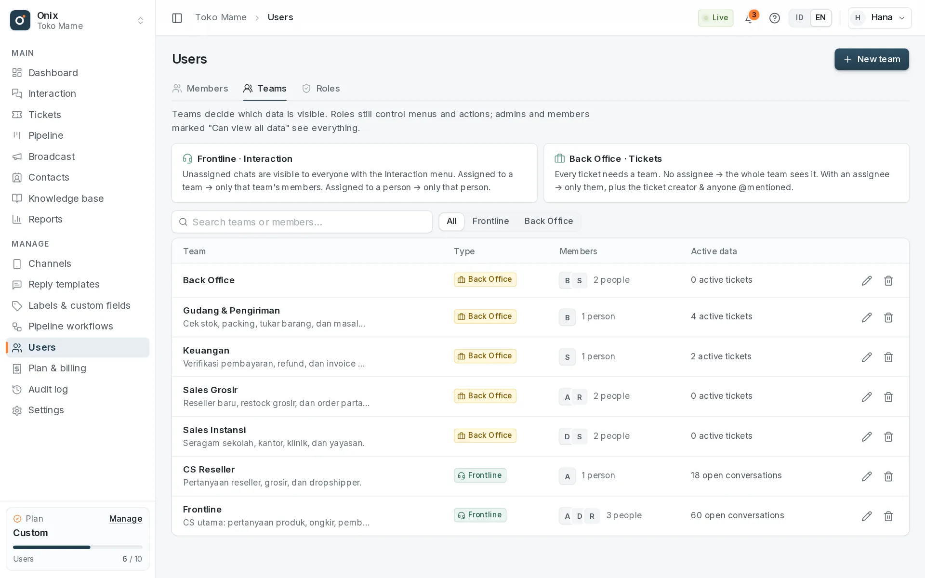Delete the Sales Grosir team
This screenshot has width=925, height=578.
coord(888,397)
